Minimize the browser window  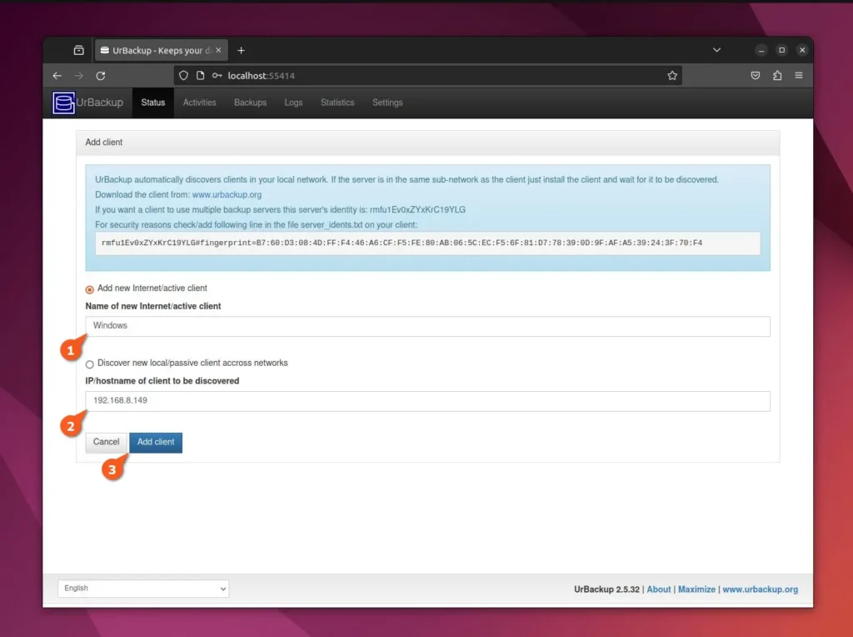[761, 50]
